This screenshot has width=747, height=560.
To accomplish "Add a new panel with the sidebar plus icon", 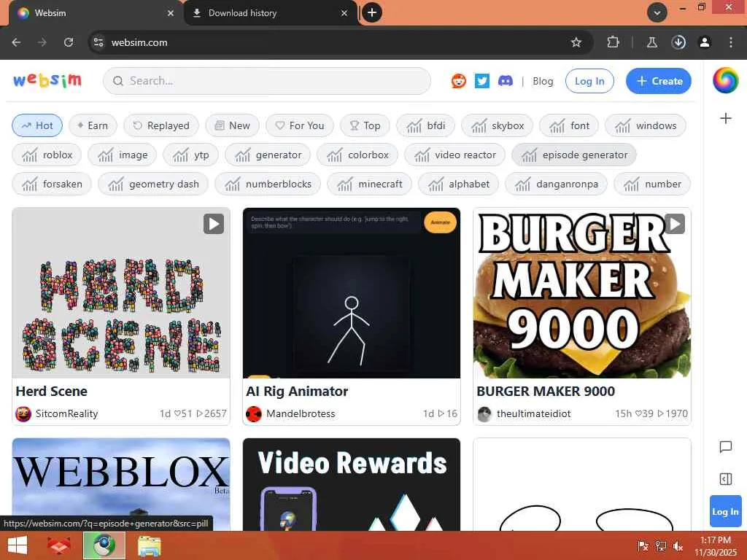I will point(725,118).
